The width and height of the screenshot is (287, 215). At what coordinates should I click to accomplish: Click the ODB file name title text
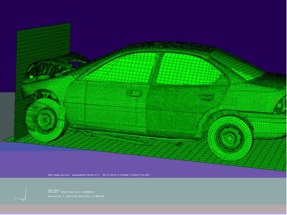pos(59,175)
